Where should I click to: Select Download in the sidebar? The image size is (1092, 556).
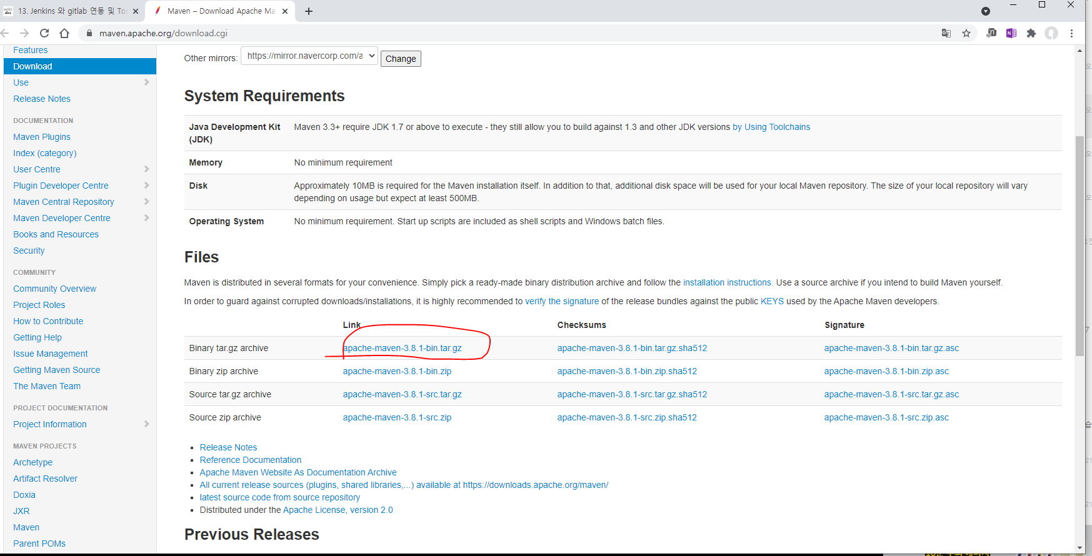80,66
